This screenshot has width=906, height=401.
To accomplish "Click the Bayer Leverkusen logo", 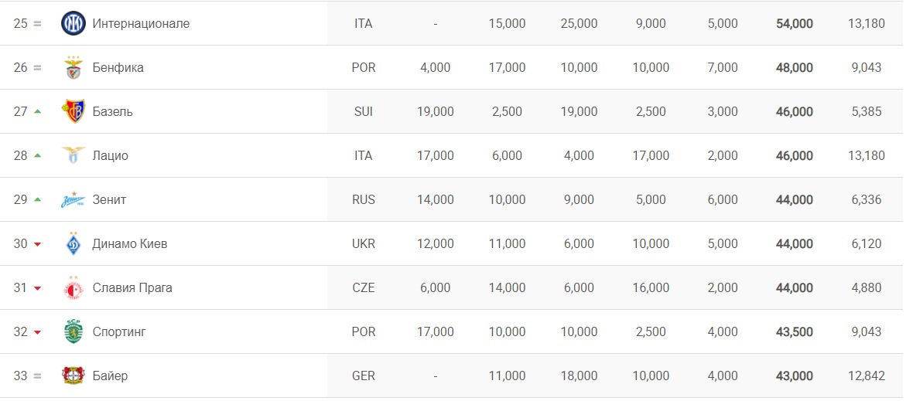I will [74, 376].
